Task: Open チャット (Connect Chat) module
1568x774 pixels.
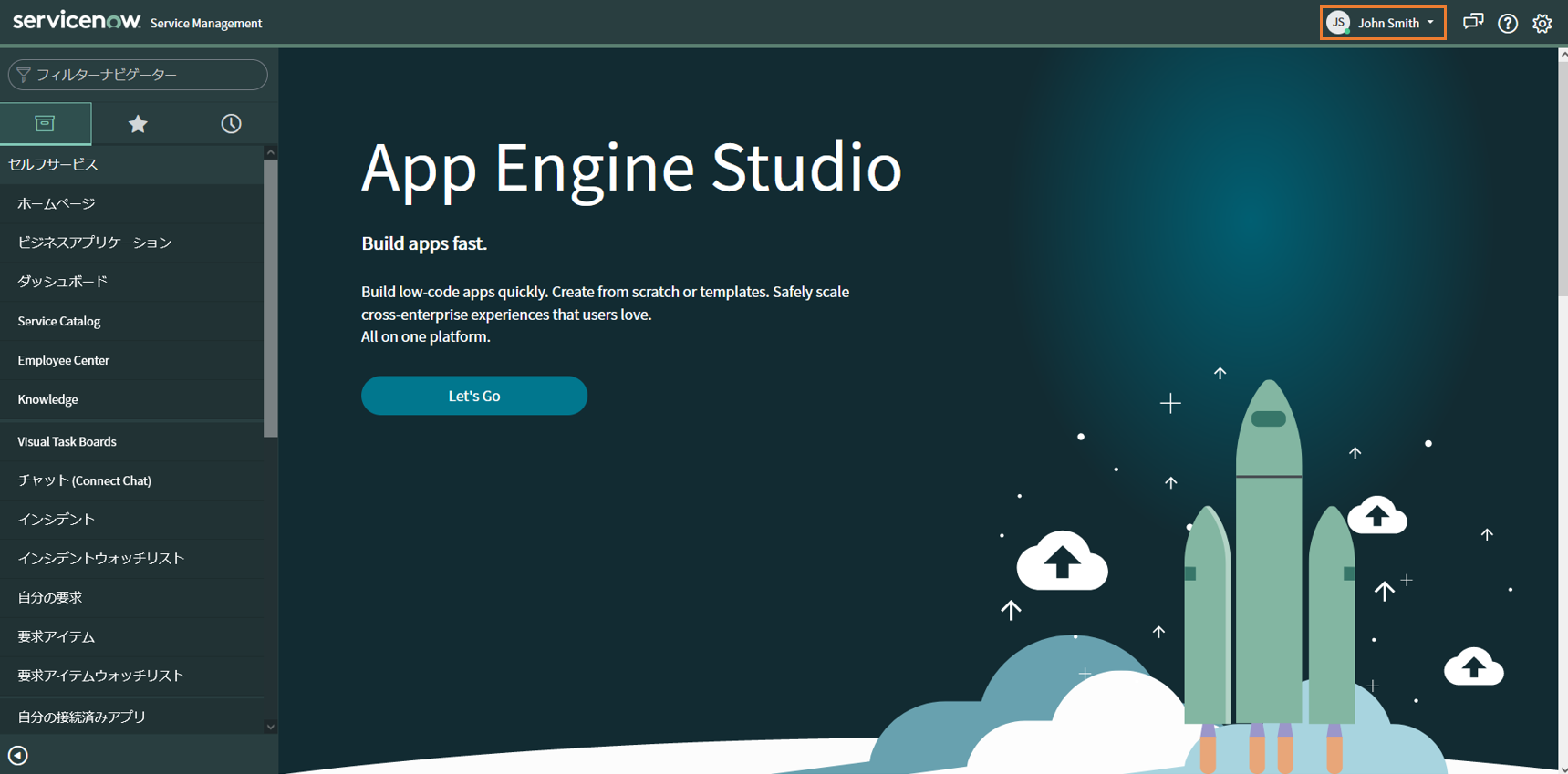Action: [132, 480]
